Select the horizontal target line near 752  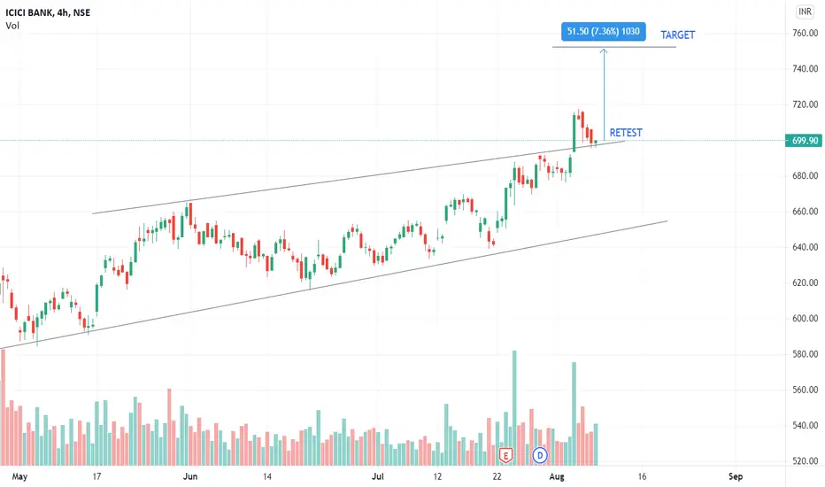pos(614,48)
